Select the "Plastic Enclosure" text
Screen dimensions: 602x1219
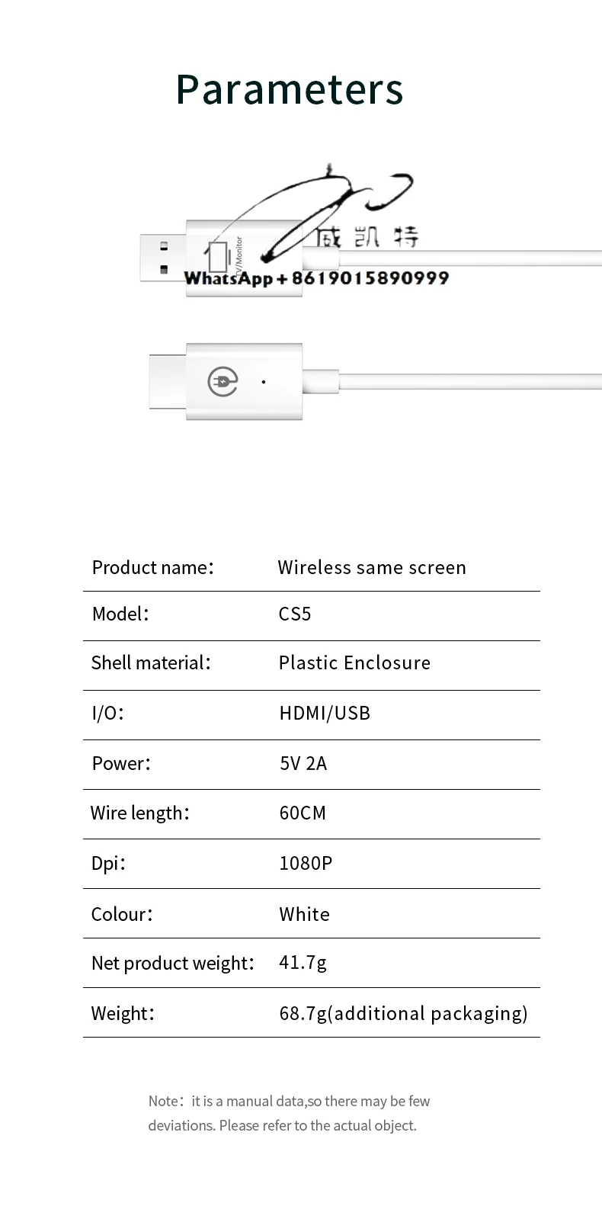click(x=354, y=662)
